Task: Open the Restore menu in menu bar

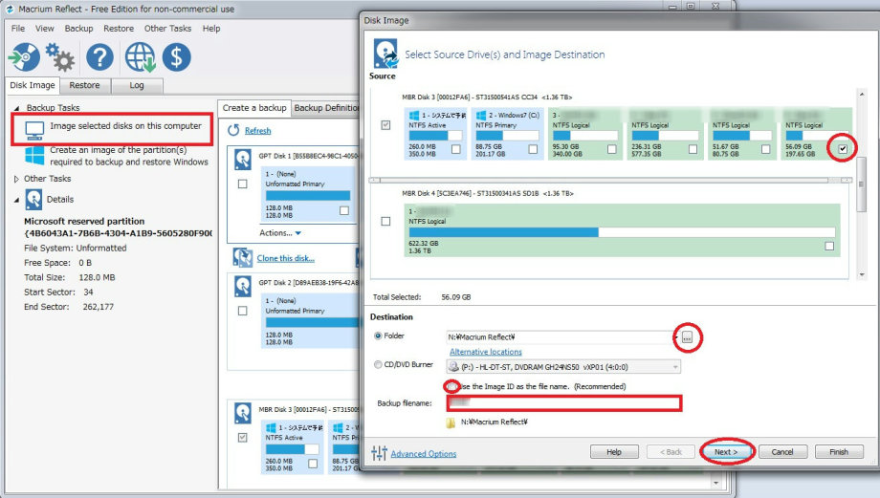Action: pyautogui.click(x=119, y=29)
